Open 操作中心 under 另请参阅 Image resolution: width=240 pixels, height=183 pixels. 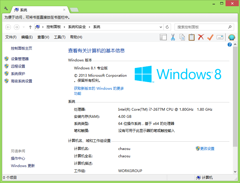click(18, 158)
